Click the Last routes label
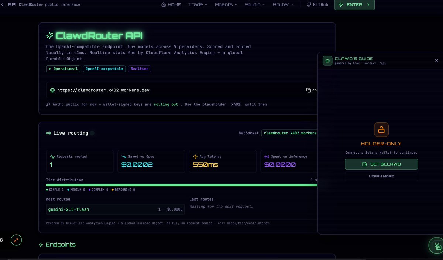Screen dimensions: 443x260 pos(202,199)
